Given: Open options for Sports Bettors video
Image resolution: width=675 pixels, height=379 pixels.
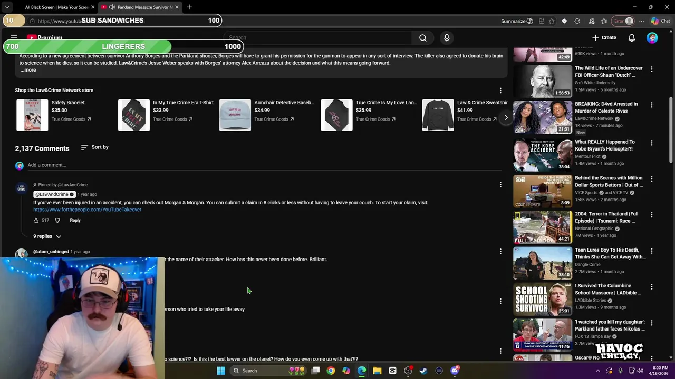Looking at the screenshot, I should click(652, 179).
